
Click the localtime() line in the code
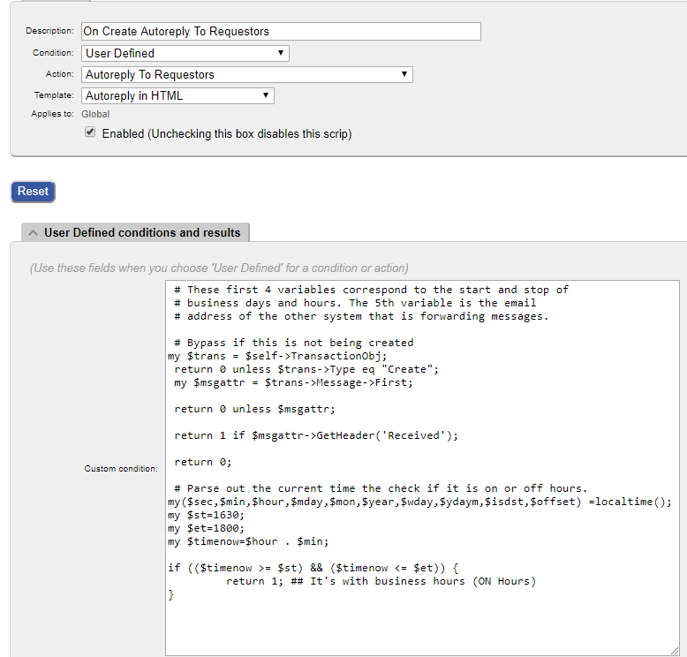(419, 502)
